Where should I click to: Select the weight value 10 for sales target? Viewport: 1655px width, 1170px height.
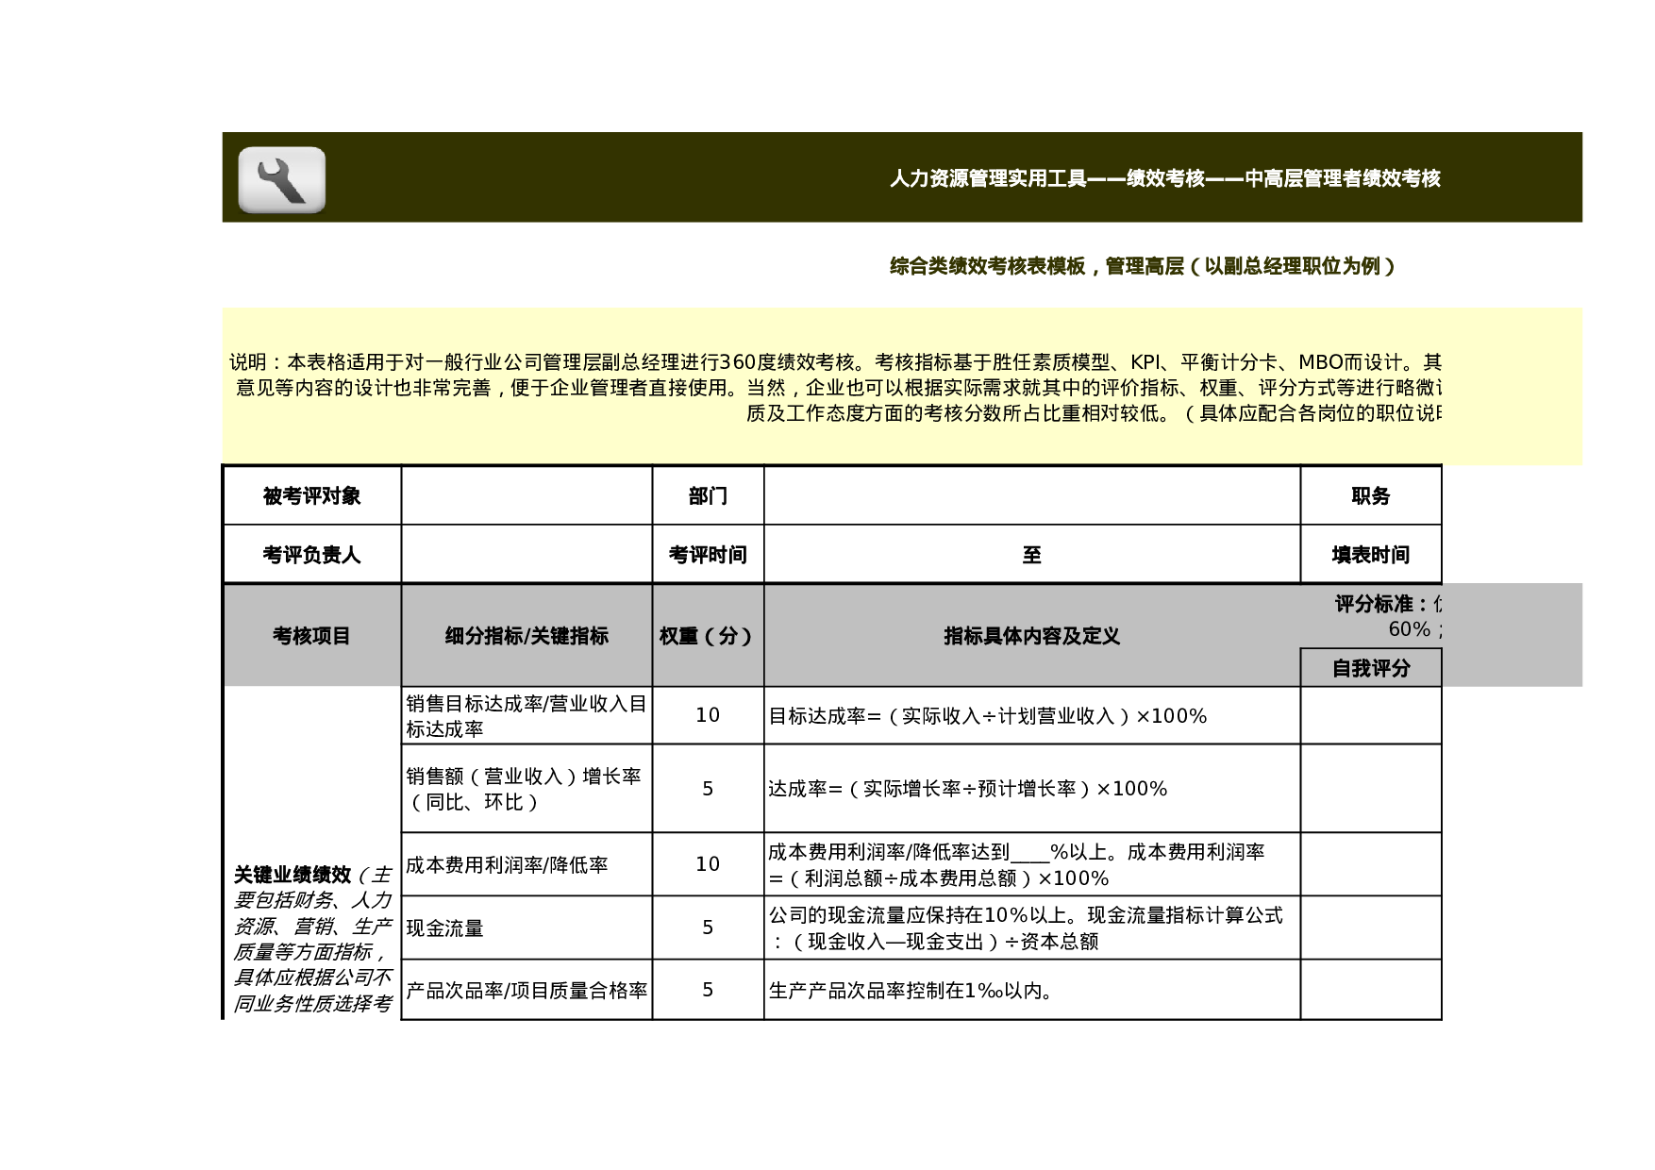pos(706,714)
